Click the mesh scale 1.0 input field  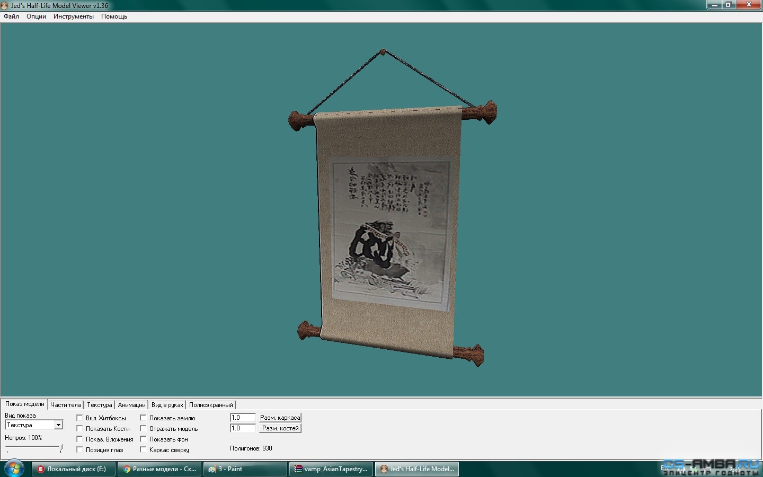(243, 418)
